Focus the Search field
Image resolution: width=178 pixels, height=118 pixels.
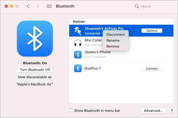154,6
